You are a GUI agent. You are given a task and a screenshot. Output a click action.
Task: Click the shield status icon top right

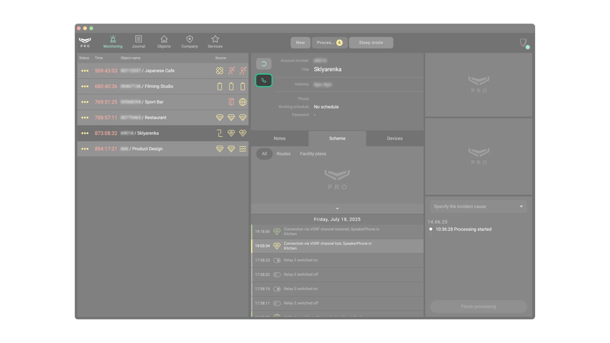pos(523,43)
